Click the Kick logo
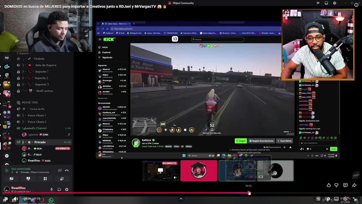The width and height of the screenshot is (362, 204). pyautogui.click(x=109, y=39)
